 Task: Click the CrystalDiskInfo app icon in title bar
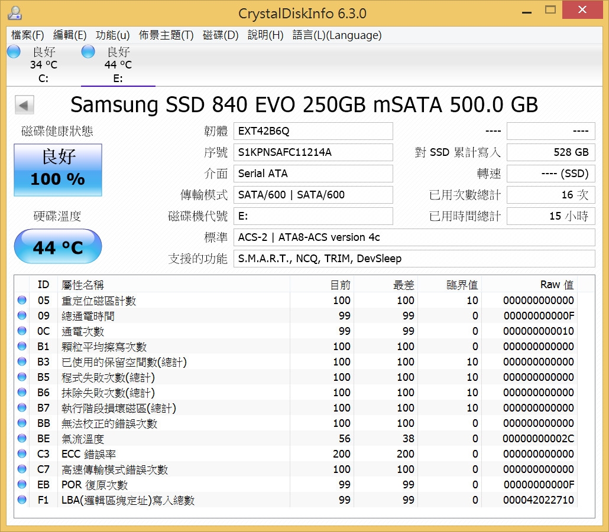click(15, 13)
